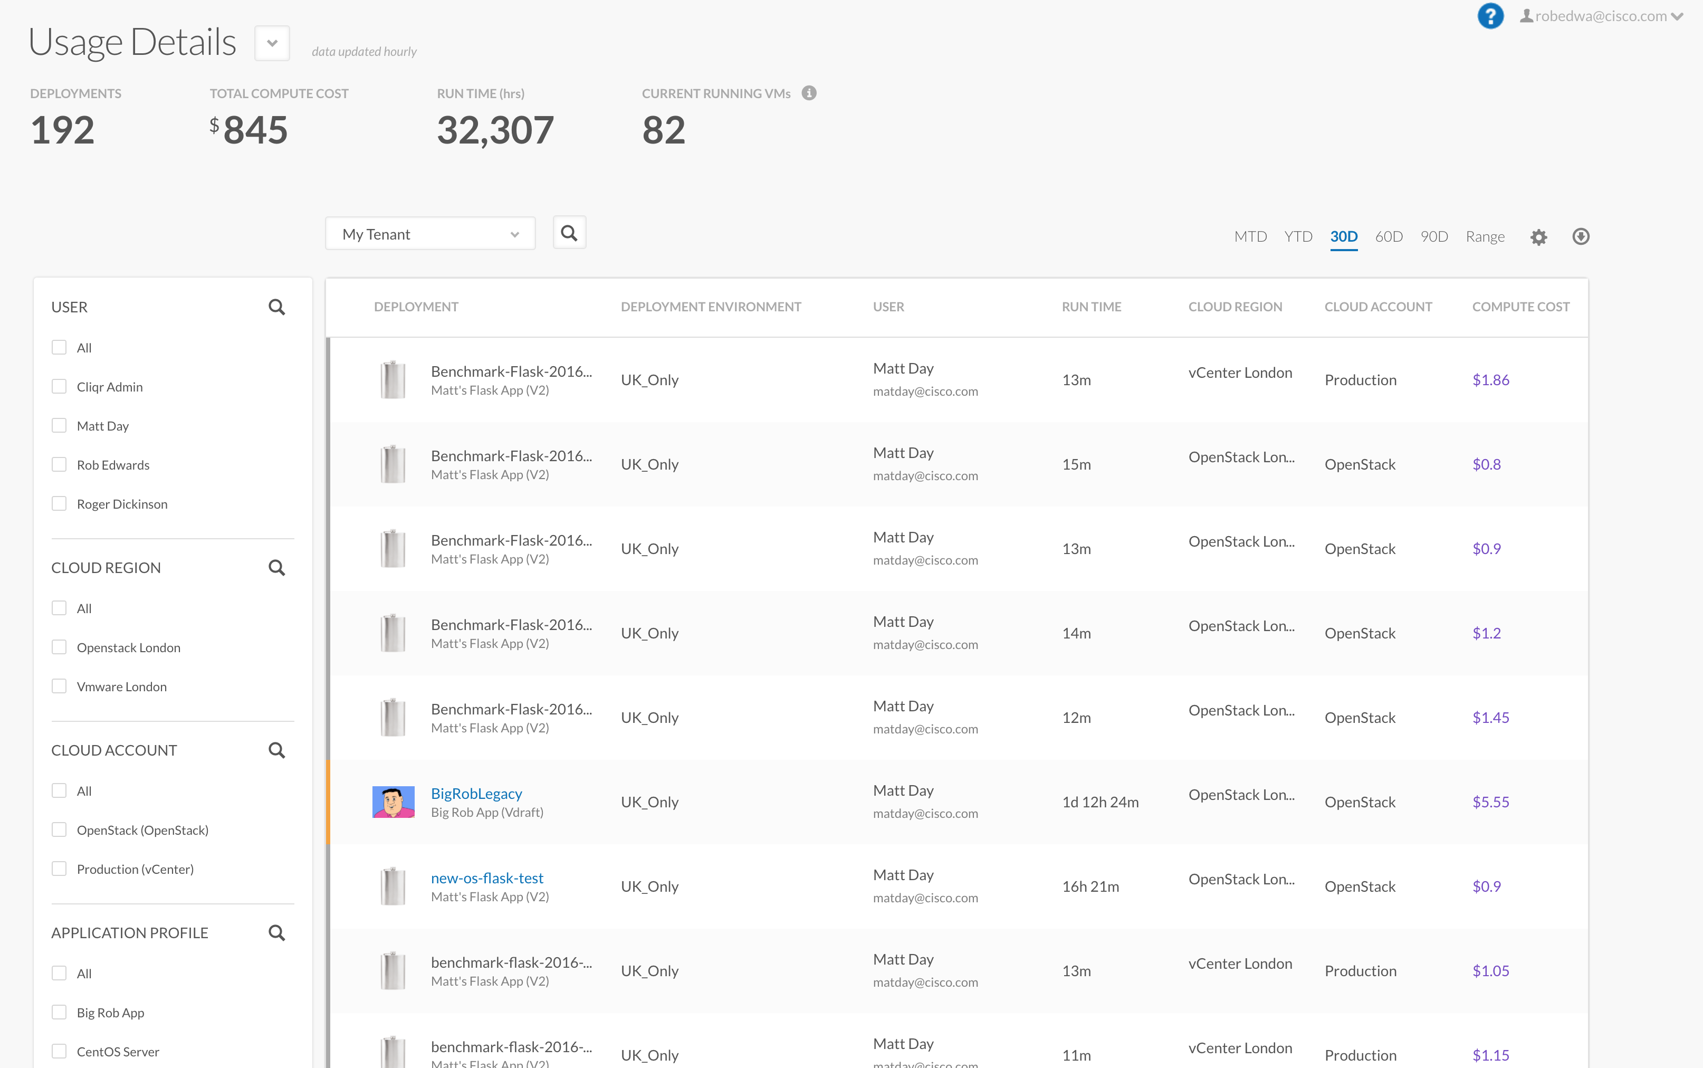
Task: Click the Cloud Region filter search icon
Action: [x=277, y=568]
